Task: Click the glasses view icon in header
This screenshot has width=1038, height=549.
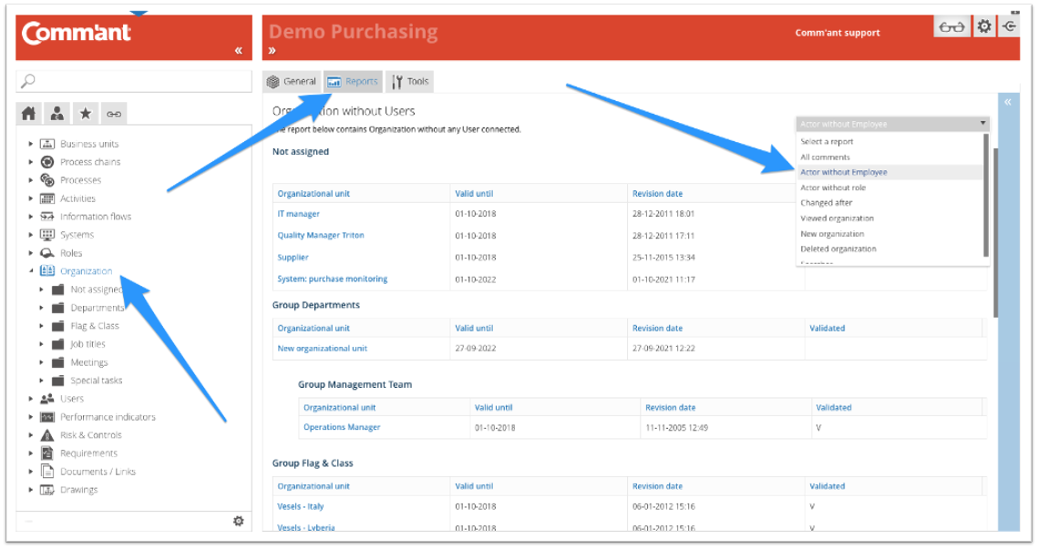Action: pyautogui.click(x=952, y=26)
